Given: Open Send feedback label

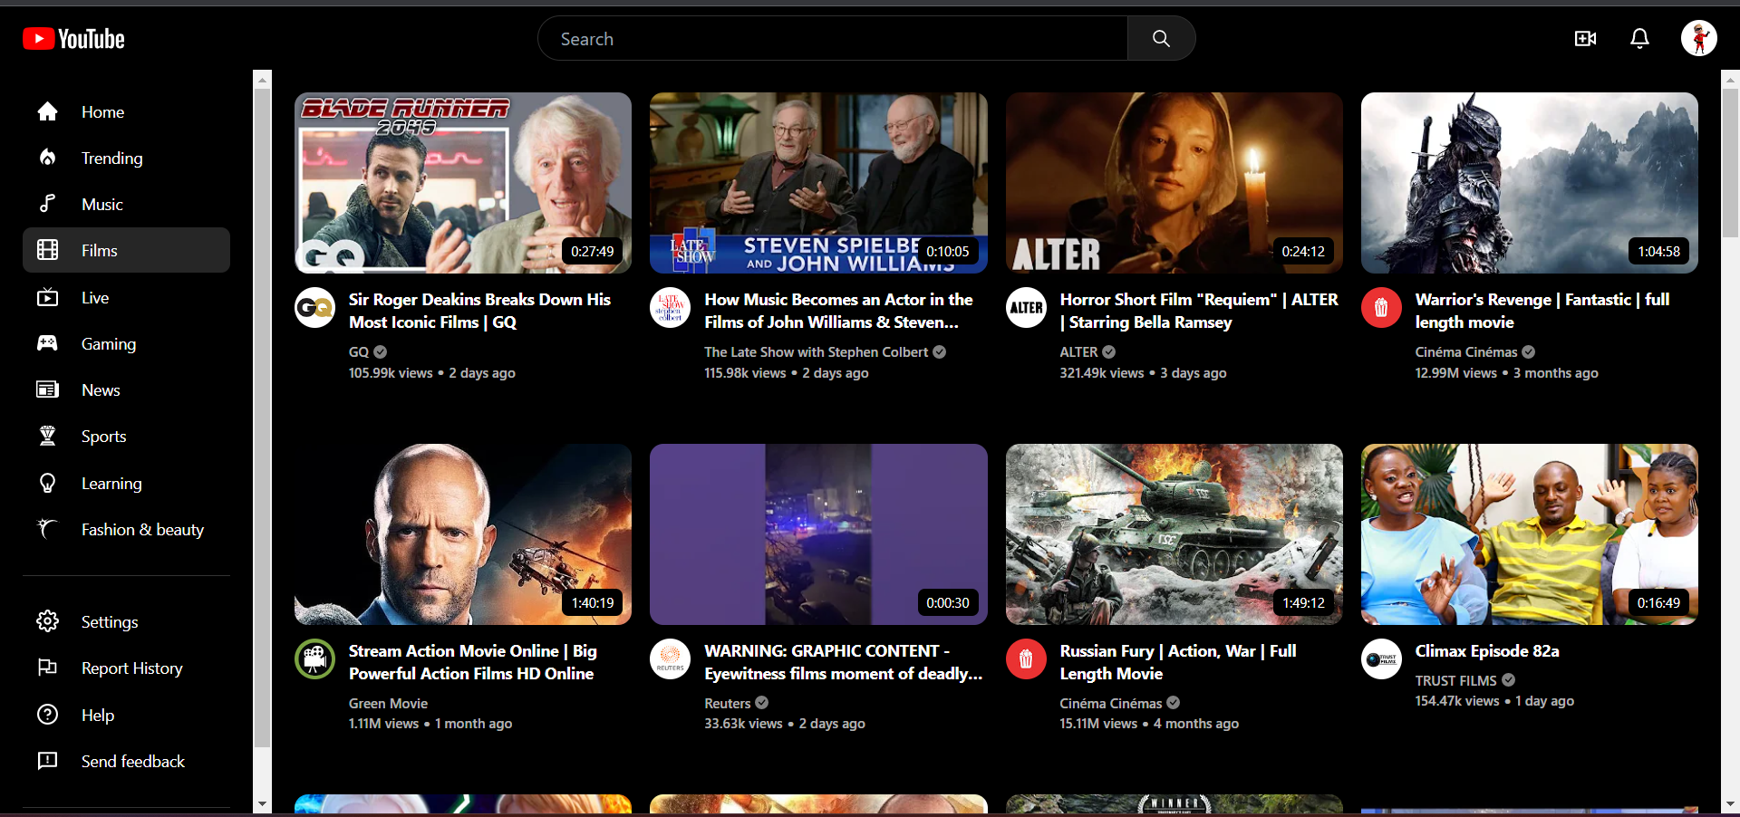Looking at the screenshot, I should click(x=133, y=762).
